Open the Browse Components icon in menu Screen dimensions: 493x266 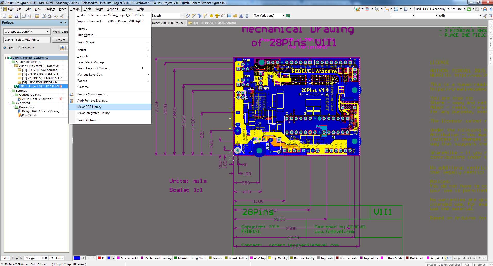pos(72,94)
